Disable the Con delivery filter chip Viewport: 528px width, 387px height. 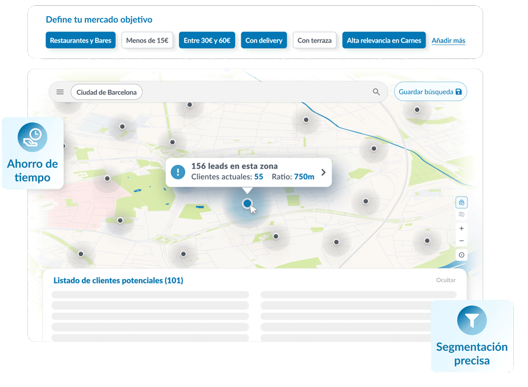point(263,41)
